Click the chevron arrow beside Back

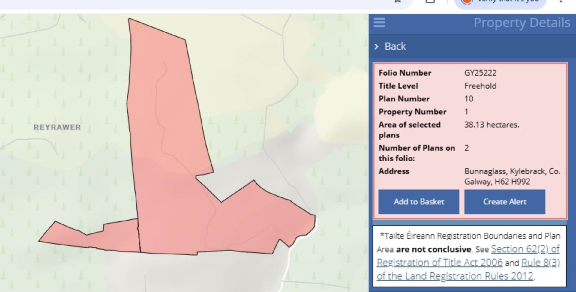click(x=376, y=47)
